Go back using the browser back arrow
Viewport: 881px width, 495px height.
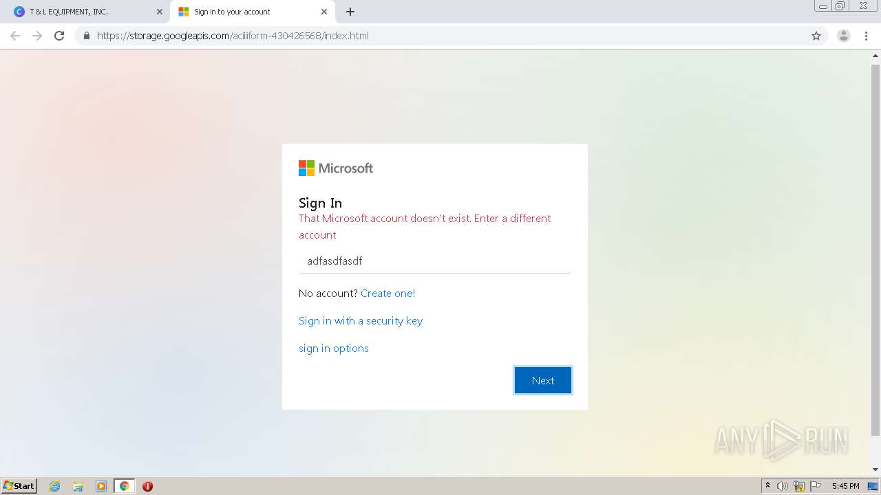tap(15, 36)
